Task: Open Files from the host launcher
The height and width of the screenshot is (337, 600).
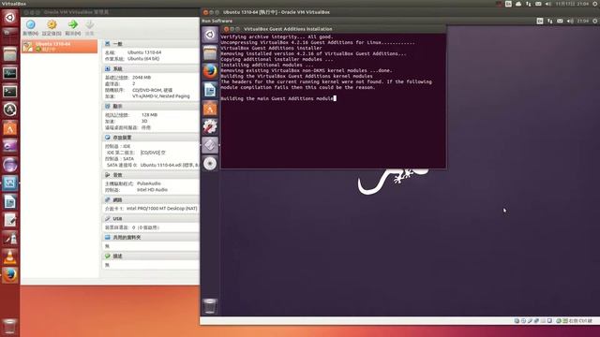Action: [9, 54]
